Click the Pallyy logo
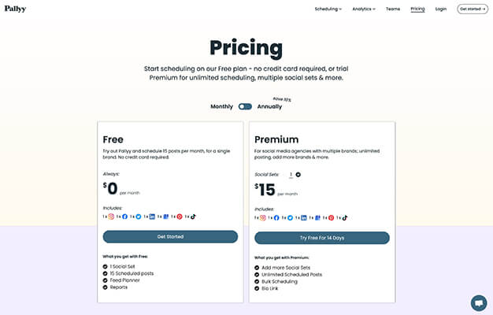Screen dimensions: 493x315 pos(15,9)
